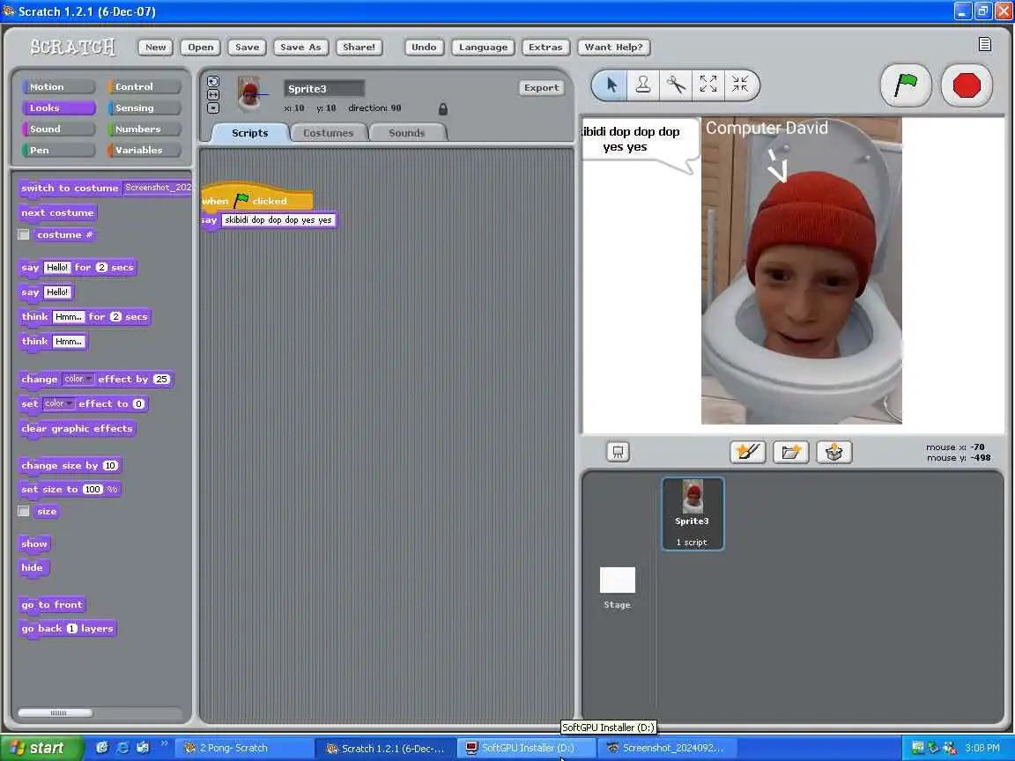The image size is (1015, 761).
Task: Click the 100 value in set size block
Action: 93,489
